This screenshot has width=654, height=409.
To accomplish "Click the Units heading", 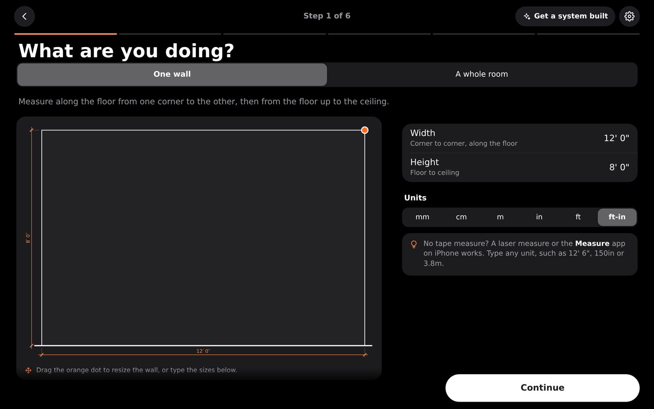I will (x=415, y=198).
